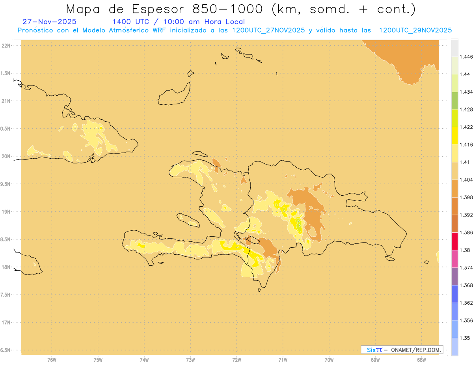The image size is (473, 365).
Task: Click the purple swatch in the color legend
Action: (x=454, y=276)
